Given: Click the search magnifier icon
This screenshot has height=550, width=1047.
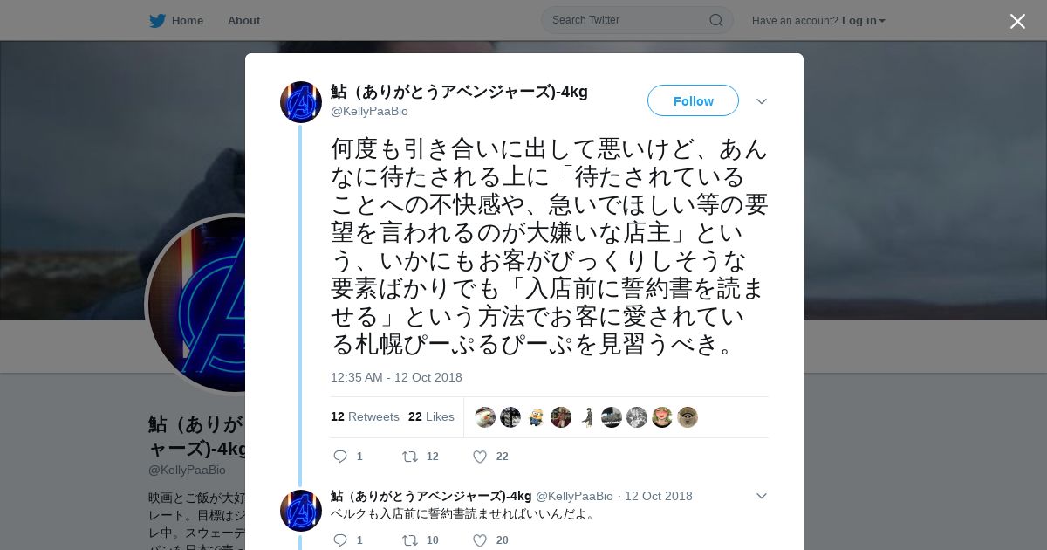Looking at the screenshot, I should [x=715, y=20].
